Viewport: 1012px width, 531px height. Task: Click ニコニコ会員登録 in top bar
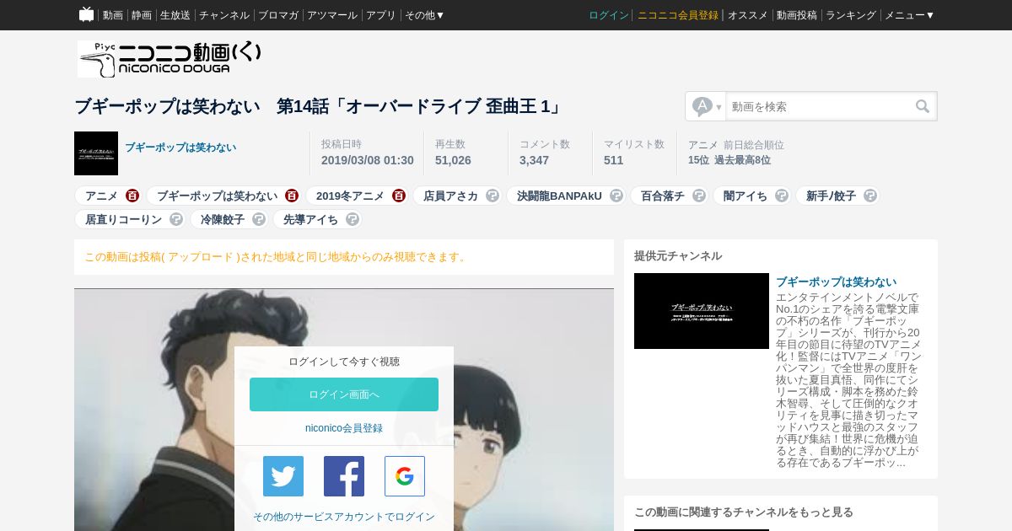pos(678,15)
